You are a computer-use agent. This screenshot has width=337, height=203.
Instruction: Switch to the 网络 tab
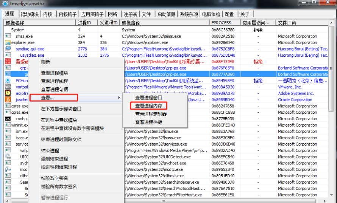click(112, 14)
